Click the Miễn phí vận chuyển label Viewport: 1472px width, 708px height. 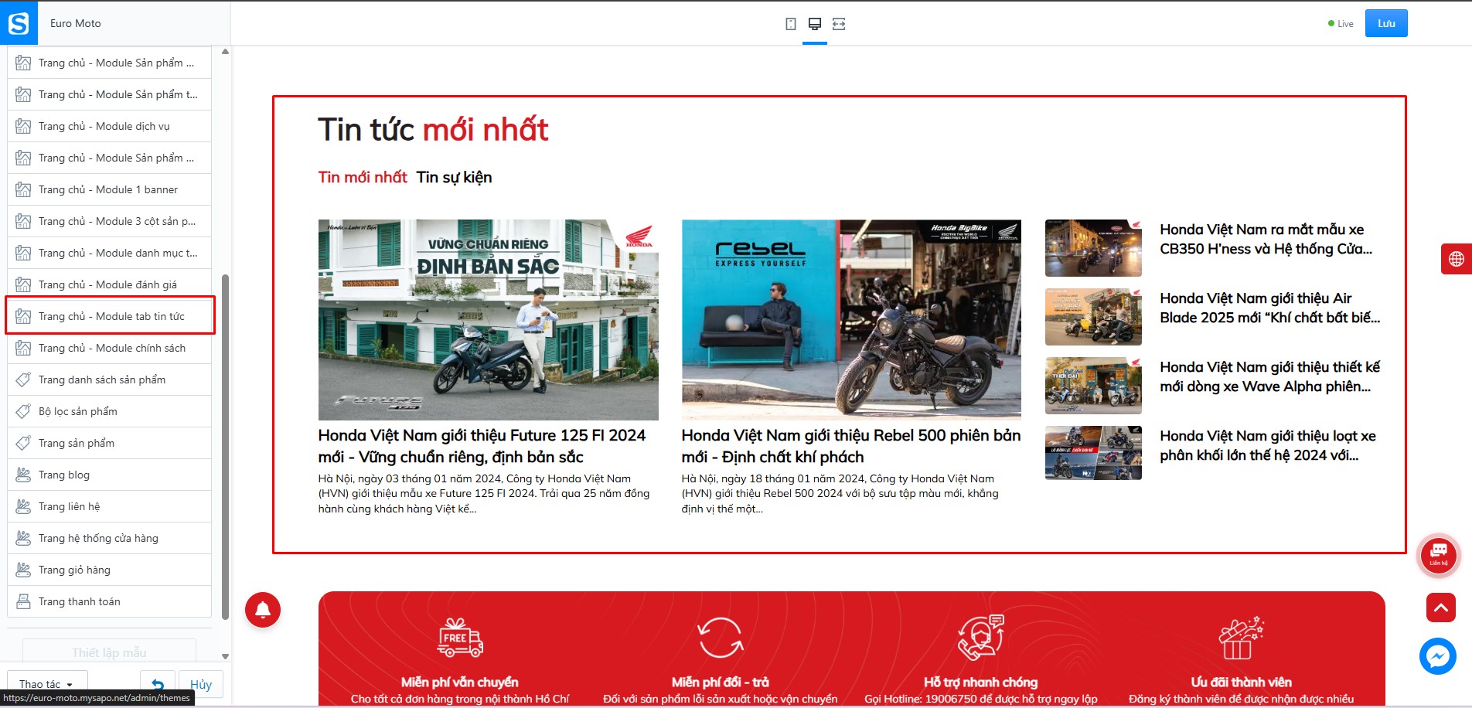click(x=460, y=682)
